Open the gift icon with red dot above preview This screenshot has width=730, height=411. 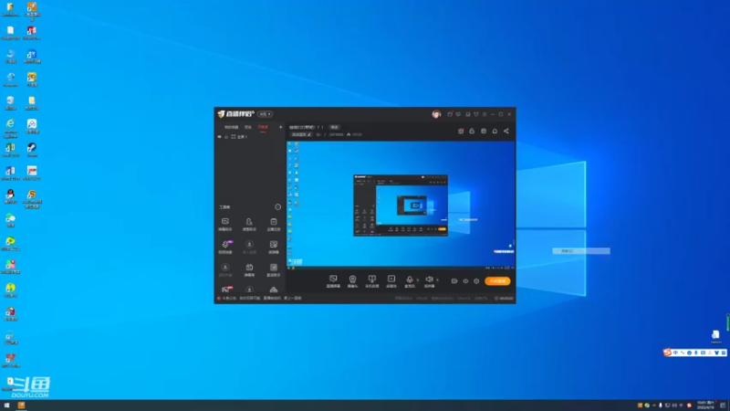[461, 132]
